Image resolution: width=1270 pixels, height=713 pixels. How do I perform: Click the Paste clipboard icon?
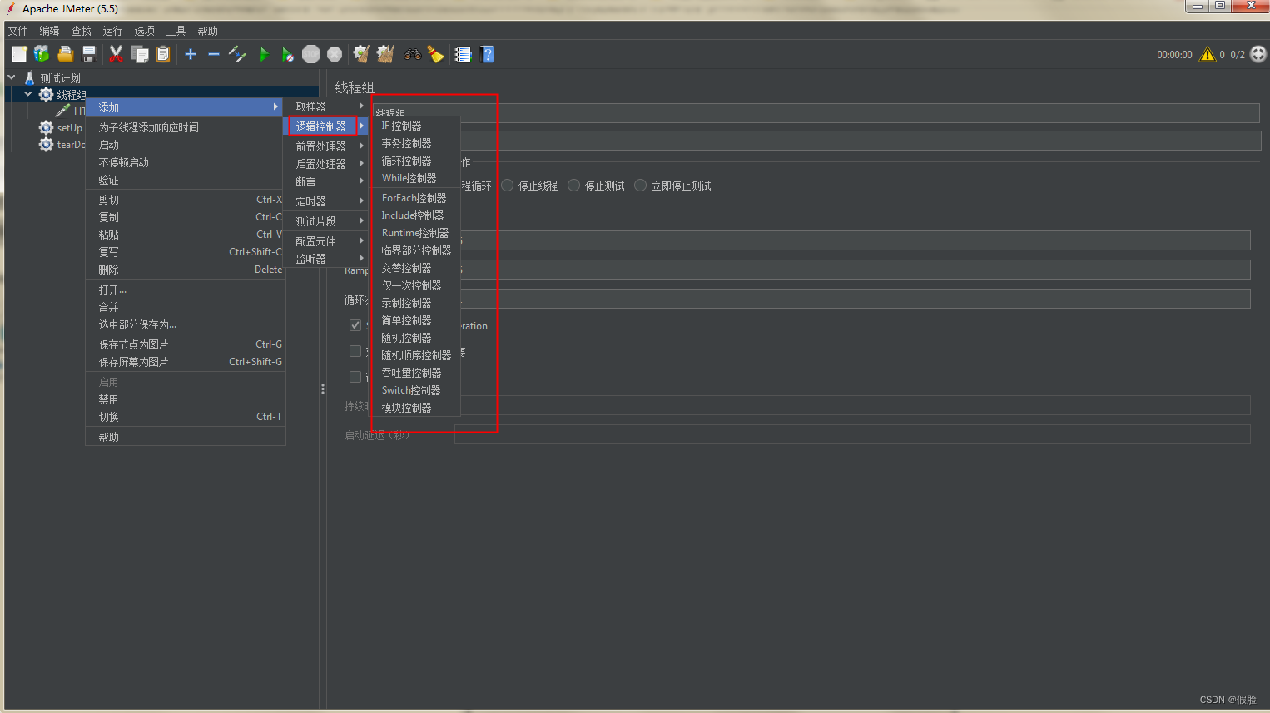click(163, 54)
